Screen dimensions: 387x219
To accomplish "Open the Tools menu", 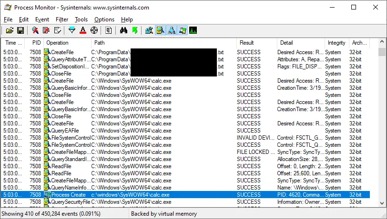I will (x=81, y=19).
